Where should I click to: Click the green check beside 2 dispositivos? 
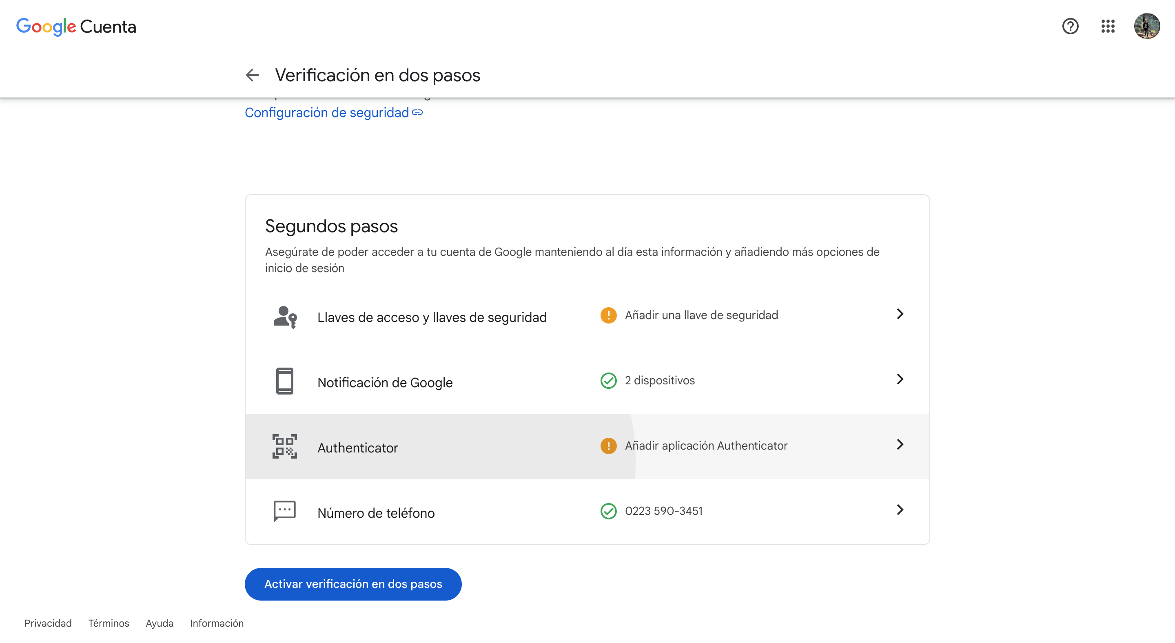(x=608, y=380)
